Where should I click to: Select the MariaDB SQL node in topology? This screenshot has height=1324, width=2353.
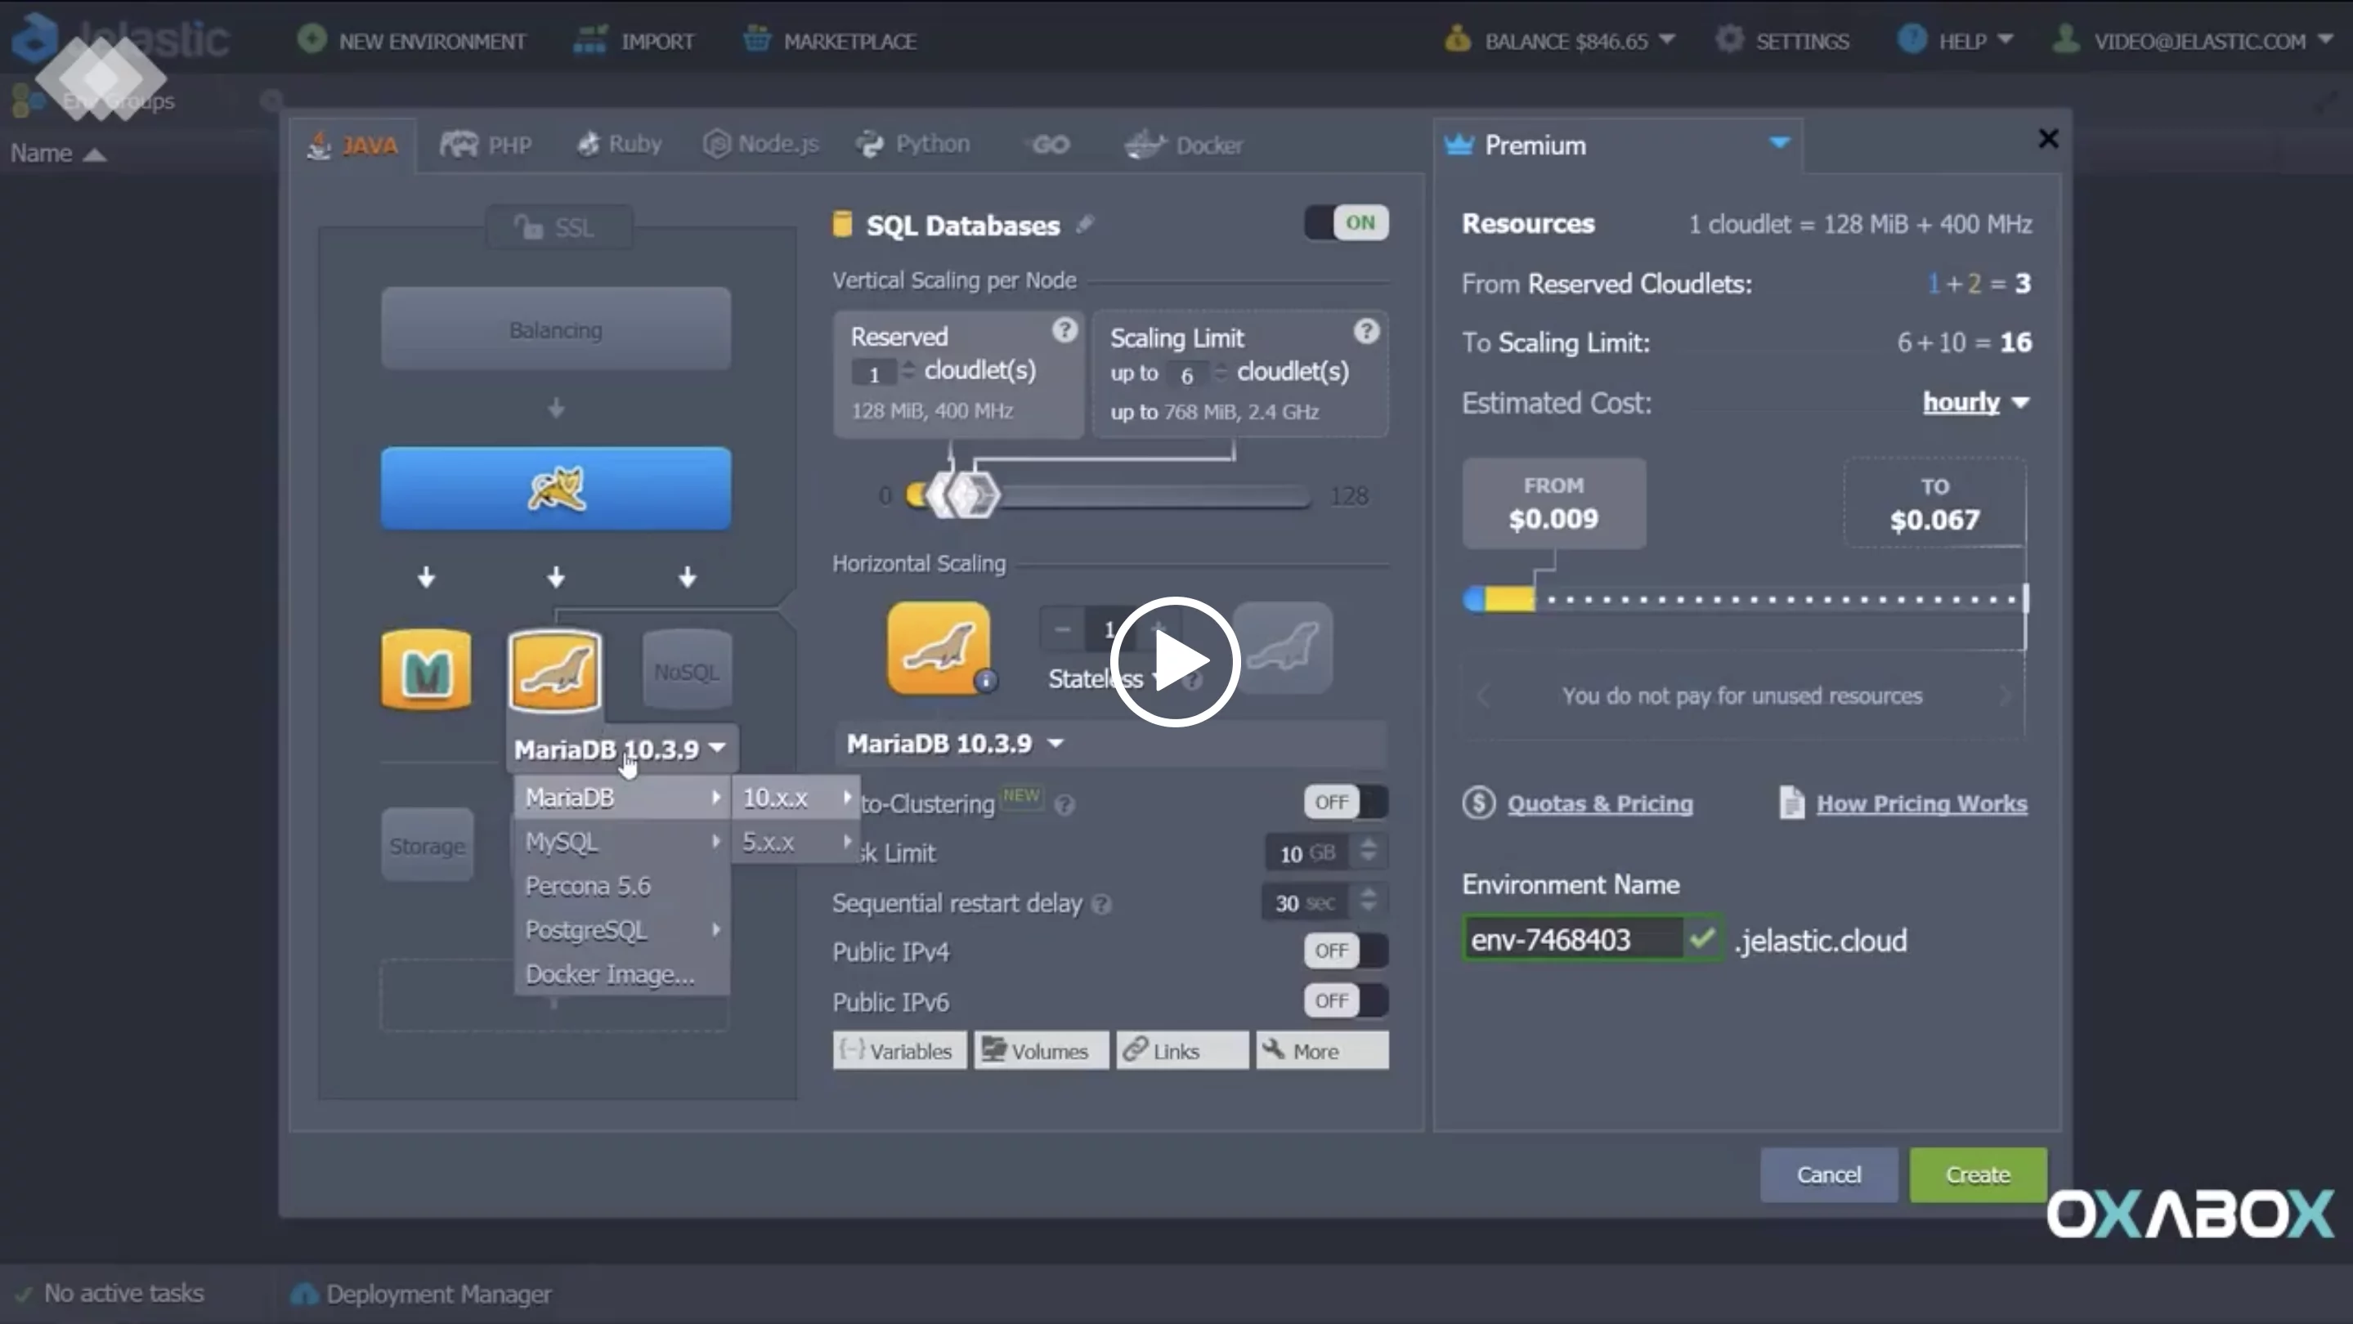(x=555, y=670)
